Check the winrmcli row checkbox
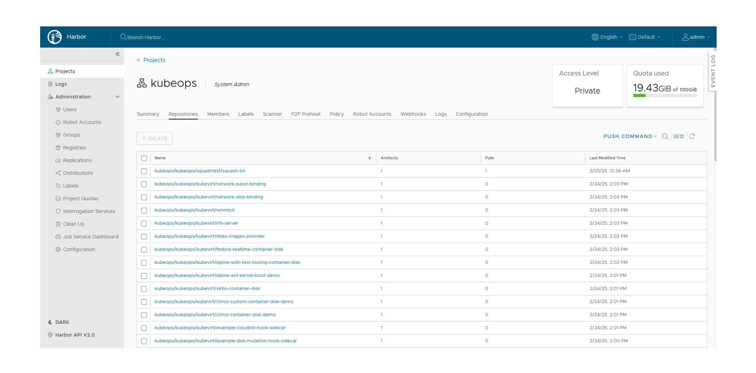The height and width of the screenshot is (373, 756). coord(144,210)
